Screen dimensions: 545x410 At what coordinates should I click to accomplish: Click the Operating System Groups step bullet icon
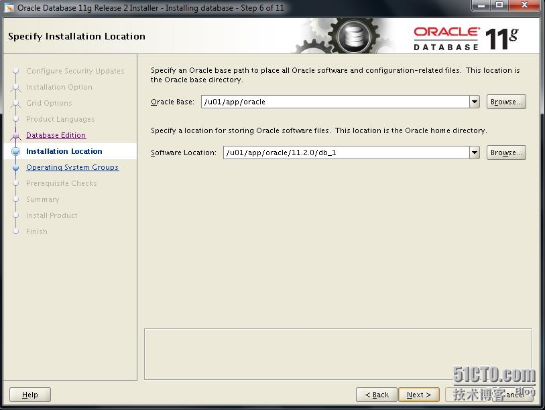pos(15,167)
